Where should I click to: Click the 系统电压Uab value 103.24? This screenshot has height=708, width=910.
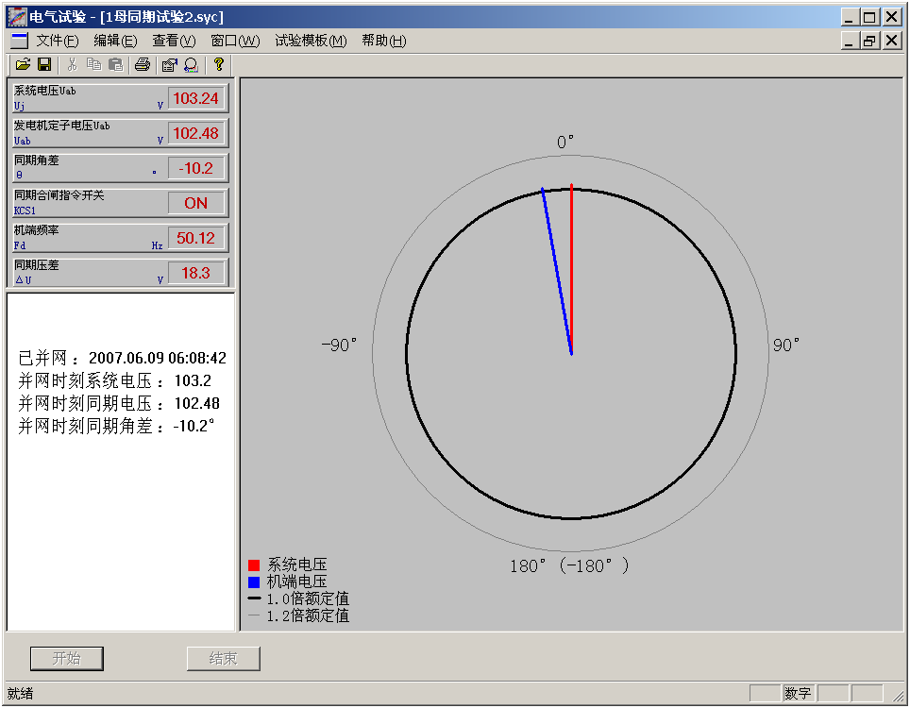click(196, 98)
